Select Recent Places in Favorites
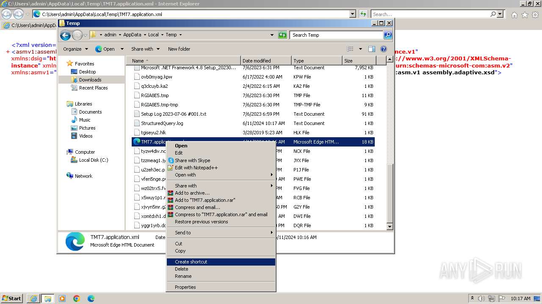The height and width of the screenshot is (304, 542). point(93,88)
